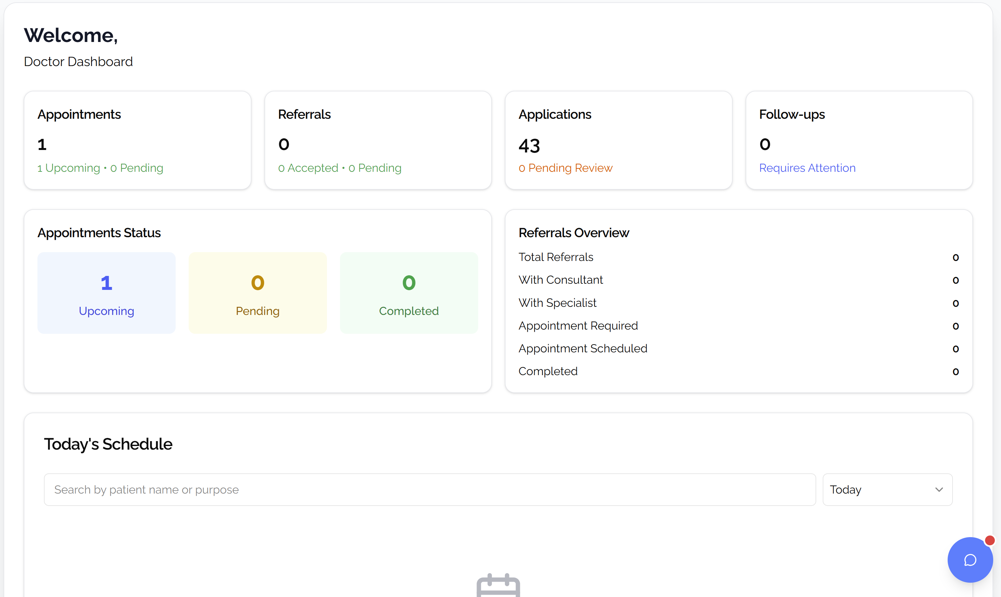Select the Upcoming appointments tile
Screen dimensions: 1001x597
tap(106, 293)
